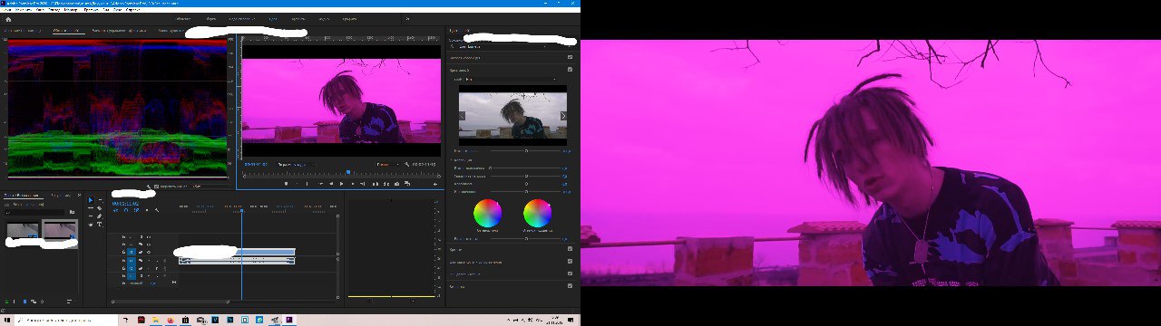Open Program monitor settings wrench
This screenshot has height=326, width=1161.
point(406,165)
